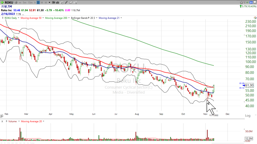Open the more timeframes dropdown arrow
257x144 pixels.
point(50,2)
